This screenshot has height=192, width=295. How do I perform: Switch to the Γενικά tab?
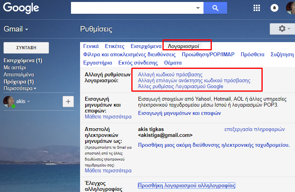coord(91,46)
